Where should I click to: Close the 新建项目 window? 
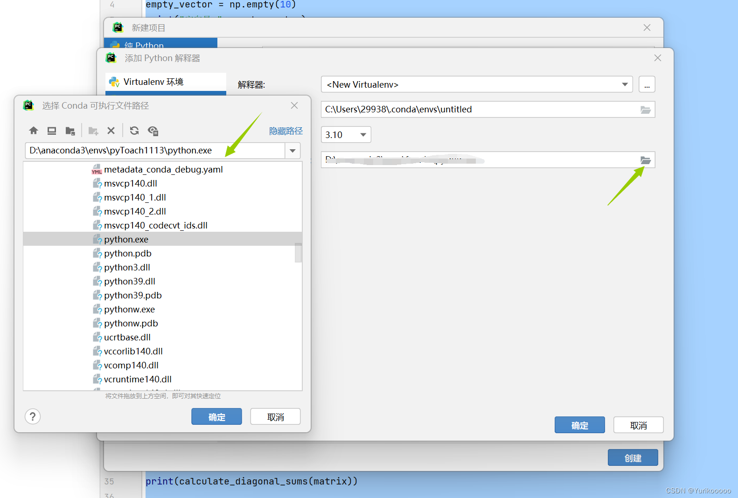[647, 28]
